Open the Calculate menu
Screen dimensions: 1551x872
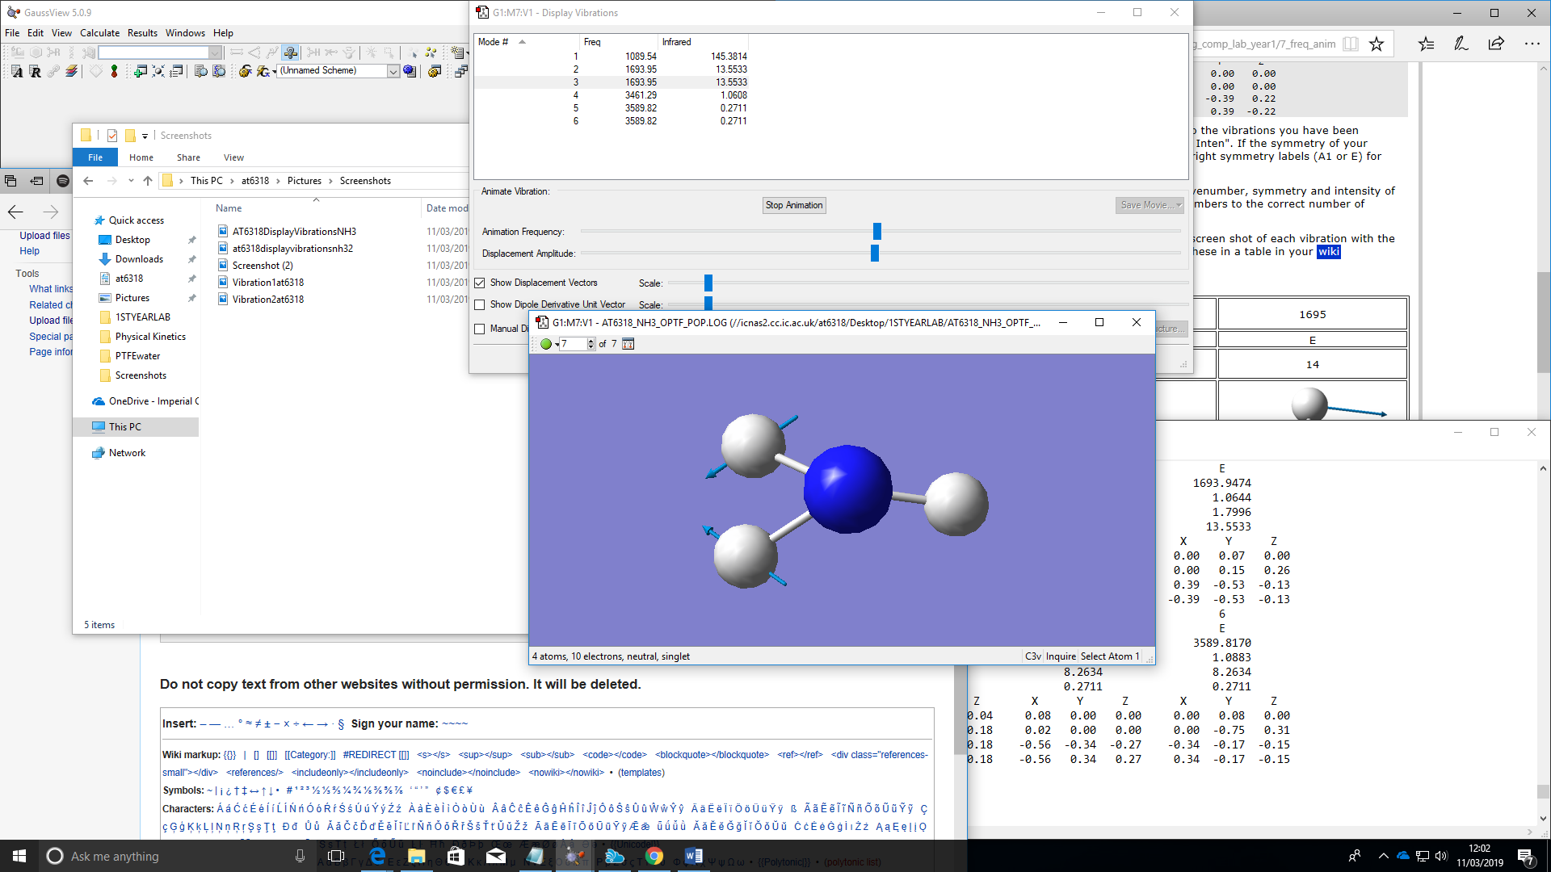point(99,33)
